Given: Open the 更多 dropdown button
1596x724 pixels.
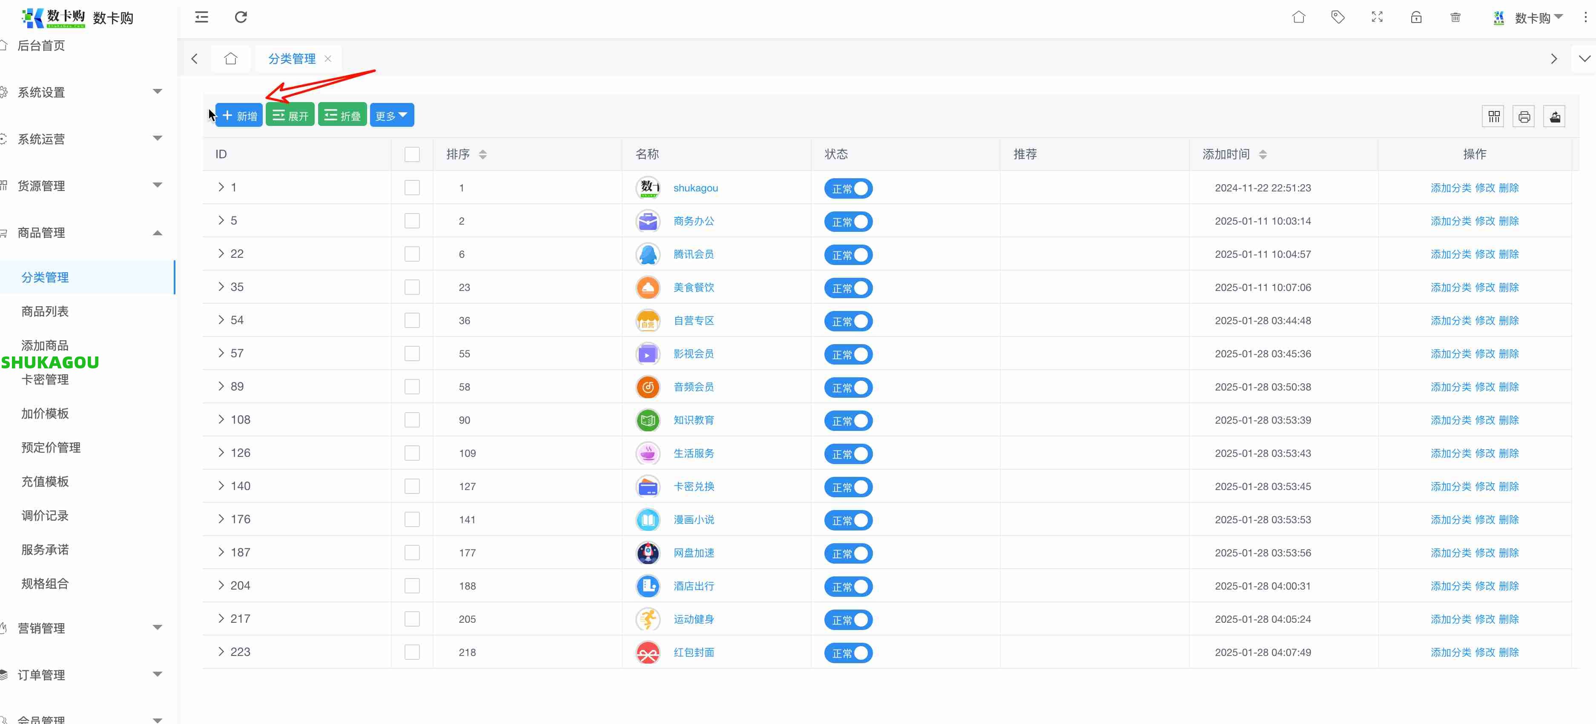Looking at the screenshot, I should pos(392,116).
